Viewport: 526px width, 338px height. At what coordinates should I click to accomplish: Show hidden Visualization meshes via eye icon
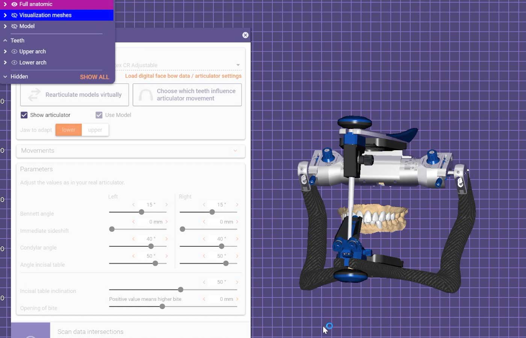pyautogui.click(x=14, y=15)
